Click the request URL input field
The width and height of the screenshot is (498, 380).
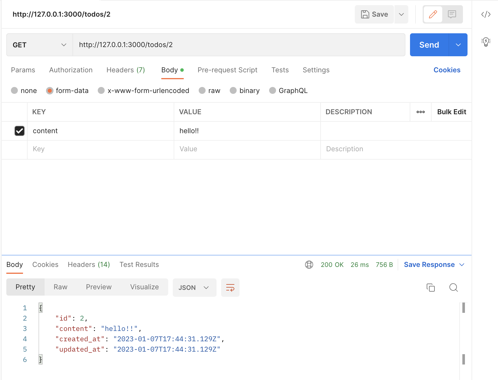(x=201, y=45)
